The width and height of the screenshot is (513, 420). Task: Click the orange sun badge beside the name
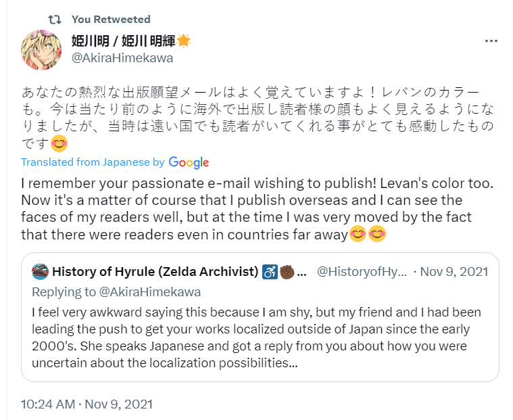184,41
